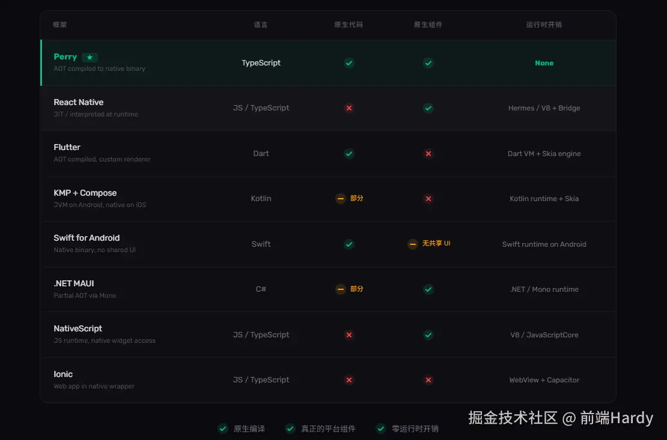Click .NET / Mono runtime cell
667x440 pixels.
(x=544, y=289)
